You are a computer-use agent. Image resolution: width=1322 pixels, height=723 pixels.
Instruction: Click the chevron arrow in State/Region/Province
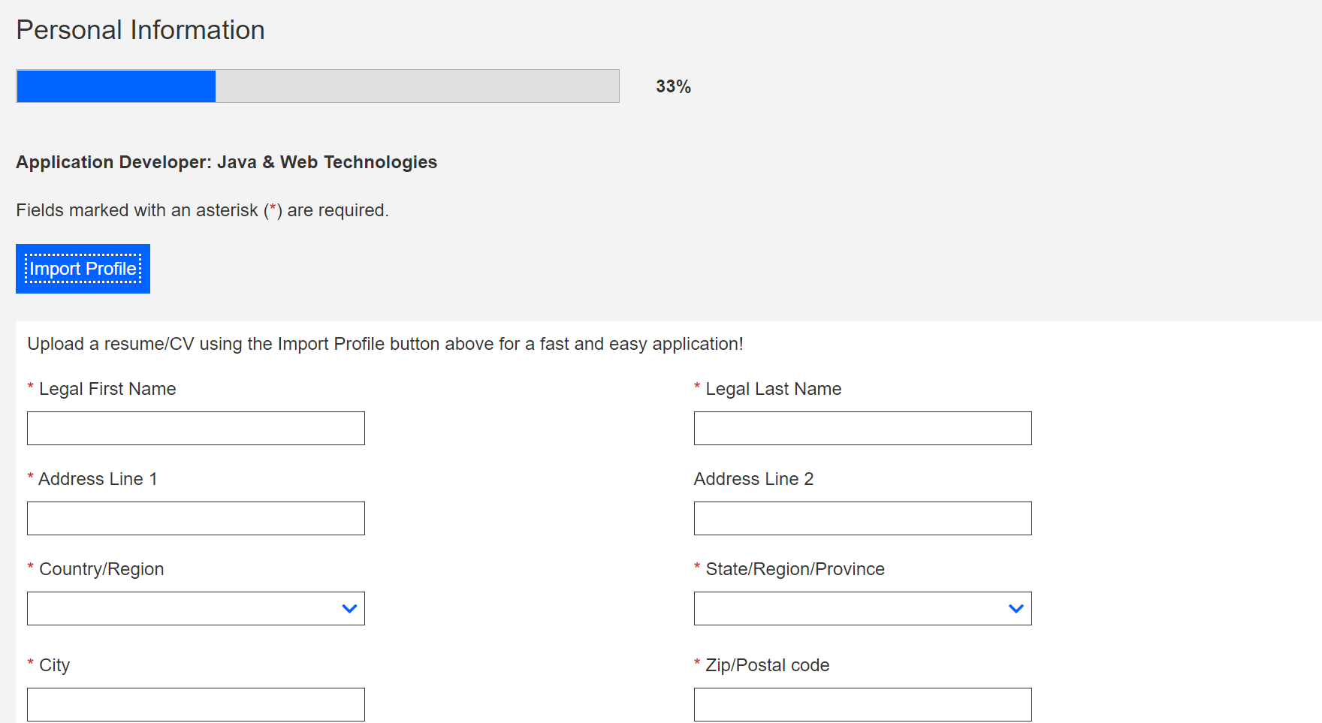tap(1016, 608)
